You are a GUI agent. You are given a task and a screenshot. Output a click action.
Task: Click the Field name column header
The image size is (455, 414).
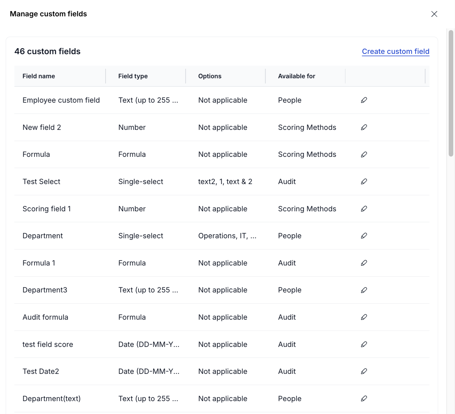tap(39, 76)
